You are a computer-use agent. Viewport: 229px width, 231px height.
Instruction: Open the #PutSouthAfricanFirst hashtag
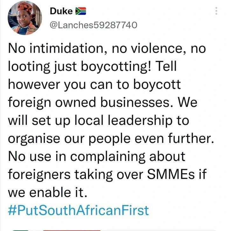78,210
